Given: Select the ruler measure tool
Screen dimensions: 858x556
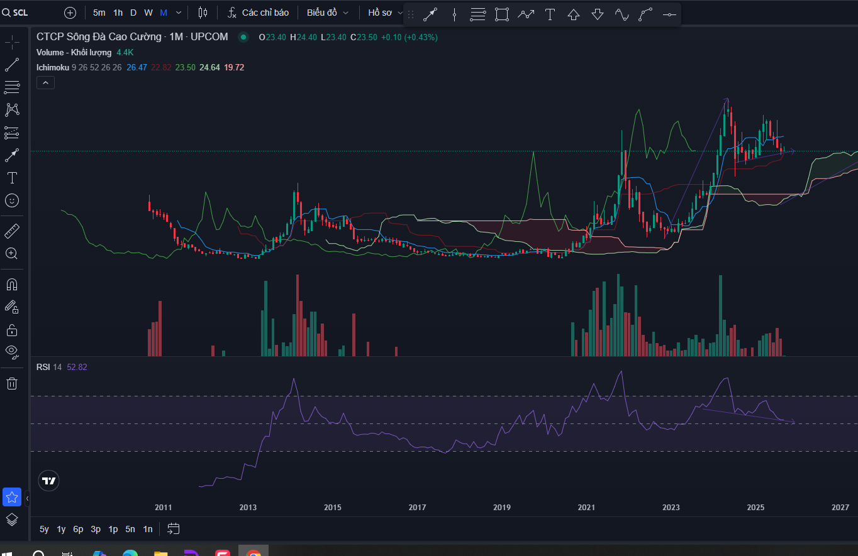Looking at the screenshot, I should 12,231.
